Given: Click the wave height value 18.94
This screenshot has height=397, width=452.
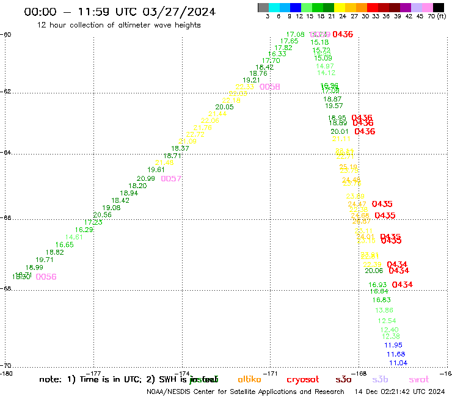Looking at the screenshot, I should [129, 193].
